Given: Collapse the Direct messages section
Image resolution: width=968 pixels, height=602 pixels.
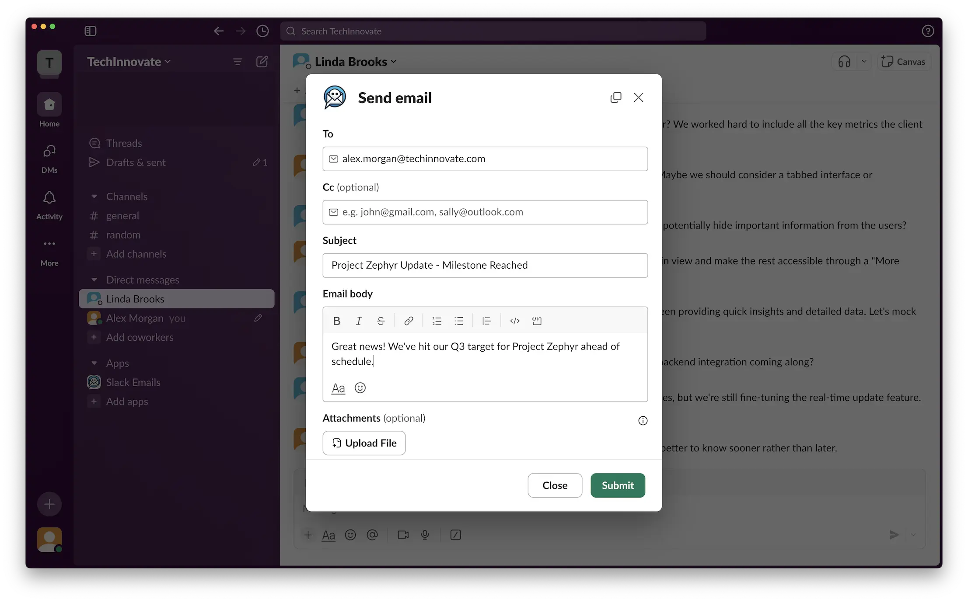Looking at the screenshot, I should click(x=94, y=280).
